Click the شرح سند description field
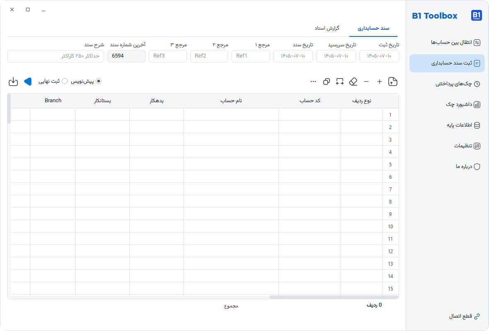The width and height of the screenshot is (489, 331). pyautogui.click(x=56, y=56)
